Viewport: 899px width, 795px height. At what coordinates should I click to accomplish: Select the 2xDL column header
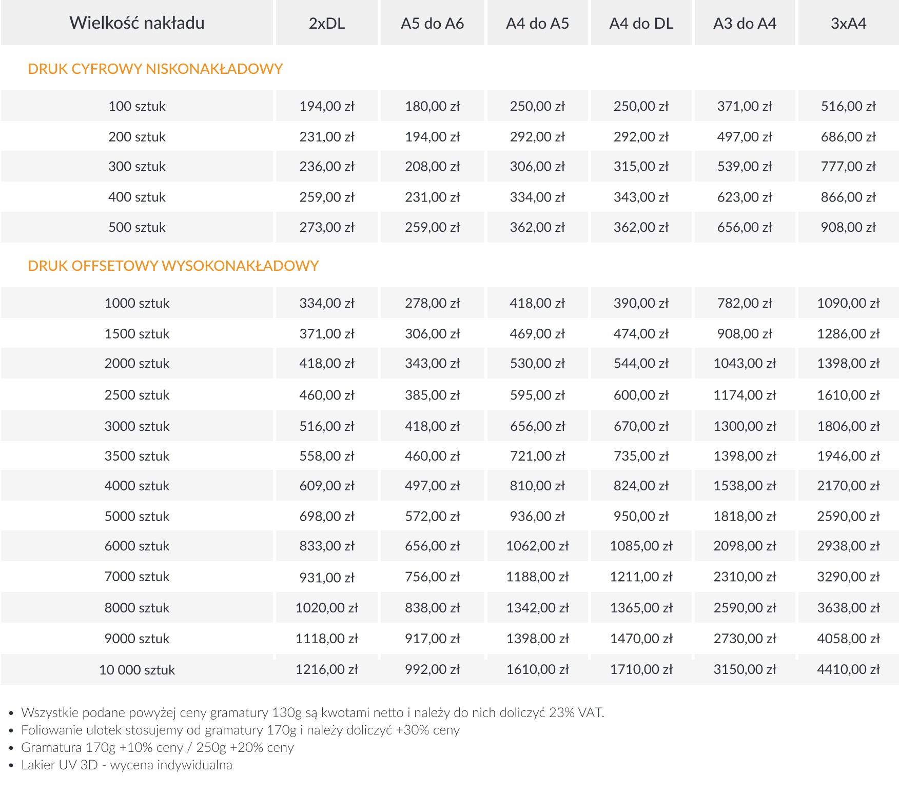[327, 24]
